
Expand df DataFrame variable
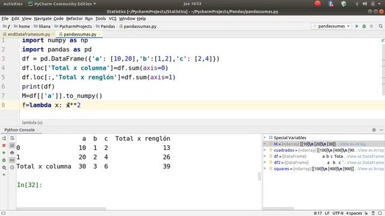(x=265, y=156)
